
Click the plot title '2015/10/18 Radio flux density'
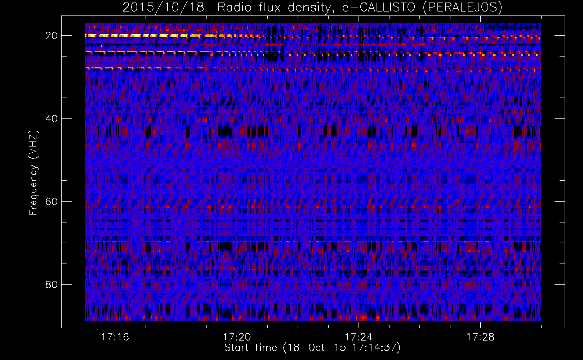[x=312, y=7]
